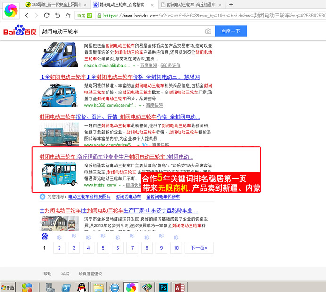Screen dimensions: 326x292
Task: Open 山东济宁鑫驼铃车业 result link
Action: click(x=118, y=210)
